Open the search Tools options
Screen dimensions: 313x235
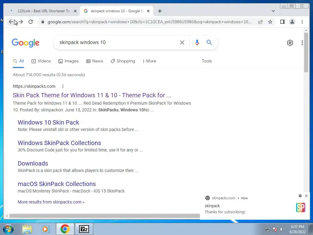click(x=207, y=61)
